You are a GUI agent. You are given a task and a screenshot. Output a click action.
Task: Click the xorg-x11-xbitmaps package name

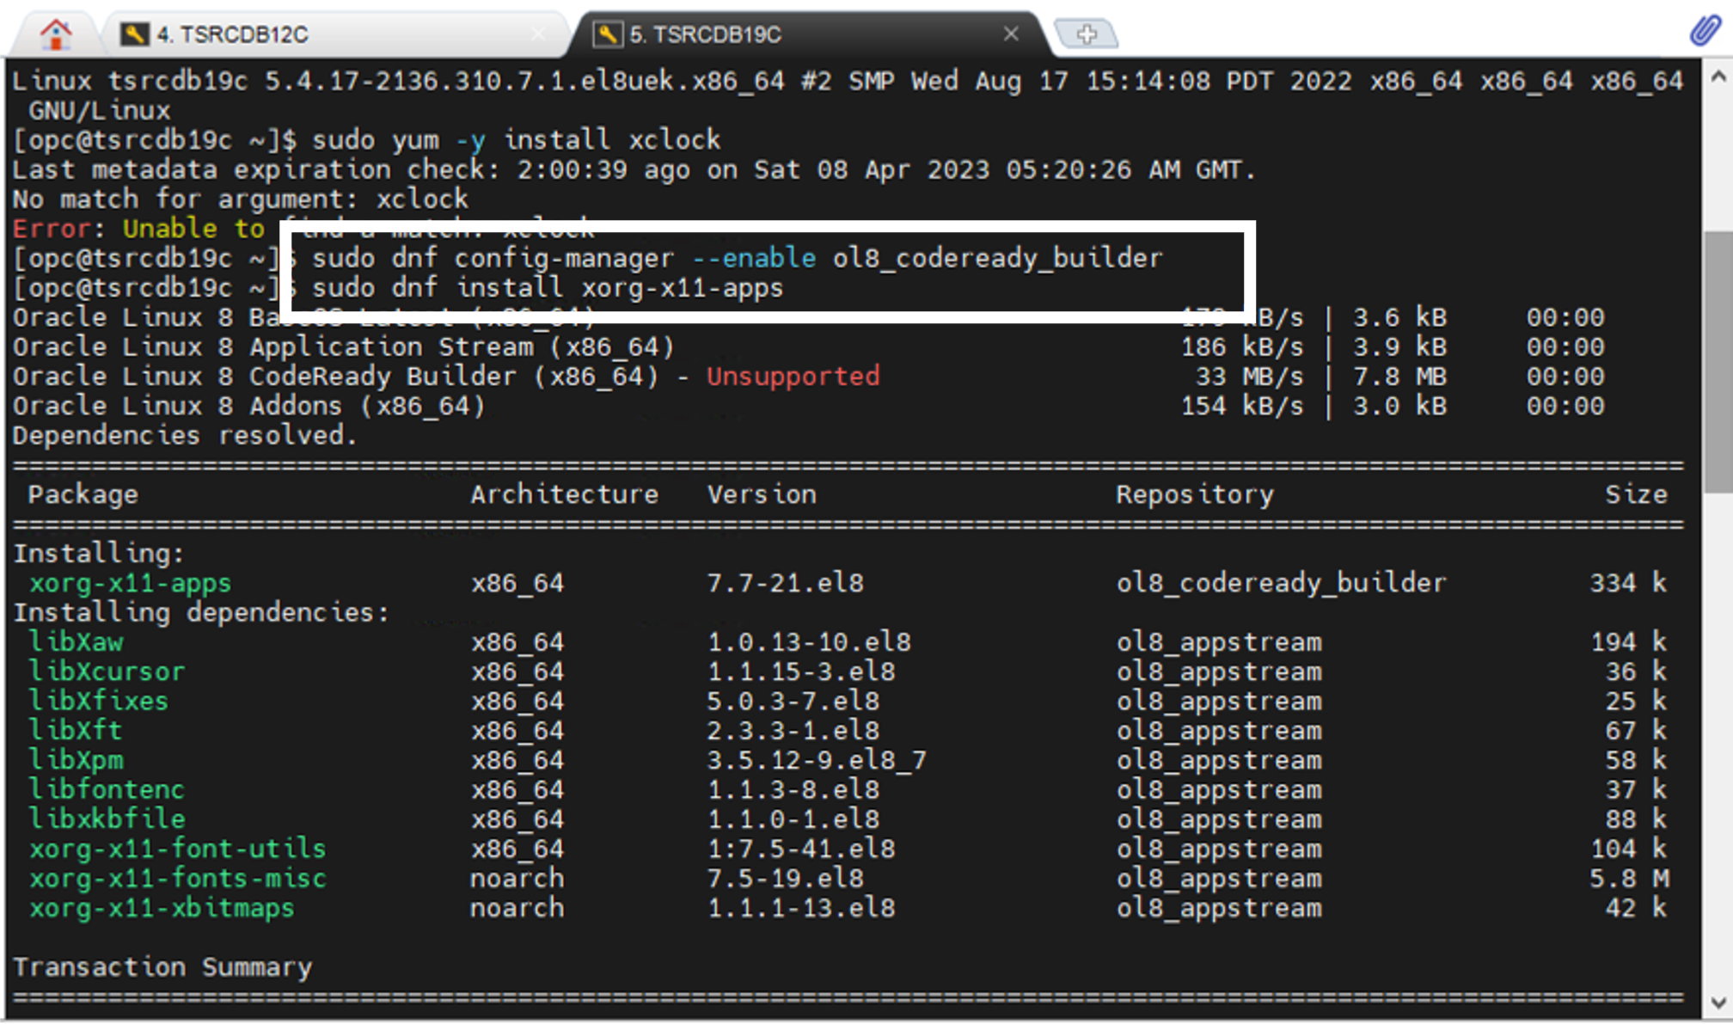point(162,908)
